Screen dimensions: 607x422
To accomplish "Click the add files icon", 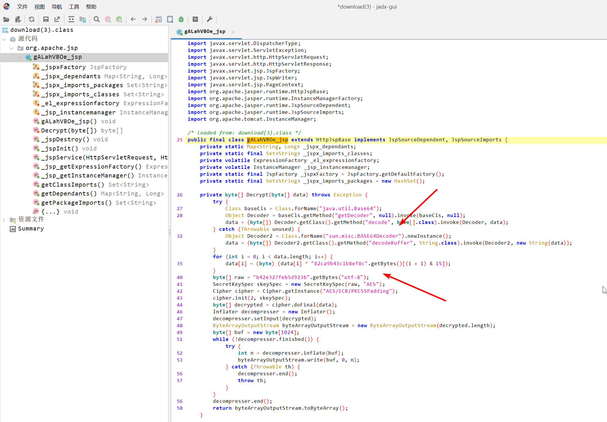I will tap(18, 19).
